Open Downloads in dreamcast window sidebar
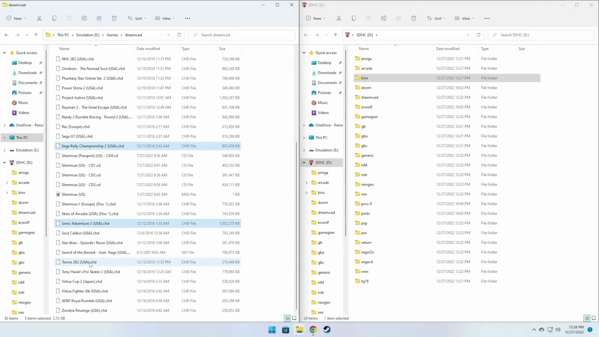This screenshot has width=599, height=337. coord(27,73)
